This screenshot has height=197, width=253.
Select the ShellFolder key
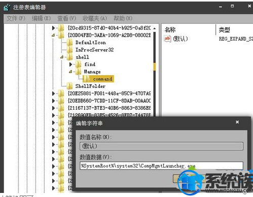pos(90,86)
